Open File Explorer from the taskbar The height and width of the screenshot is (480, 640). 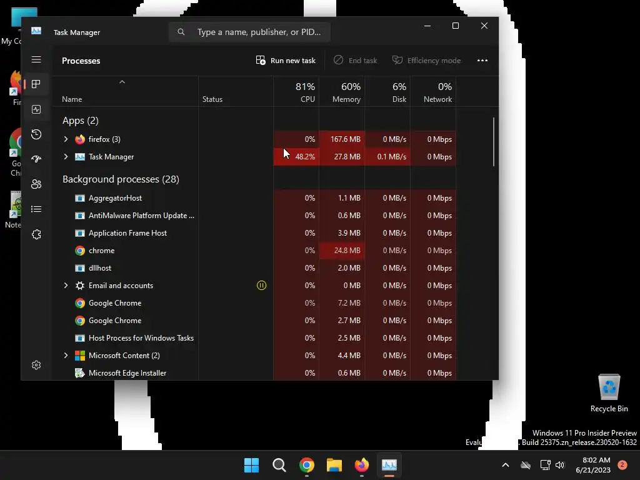[334, 465]
